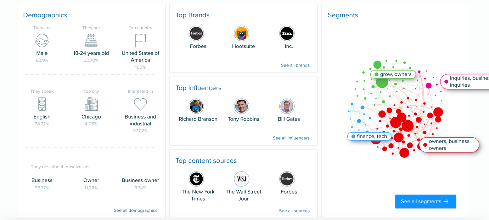Click the Male face demographic icon
489x220 pixels.
tap(42, 41)
